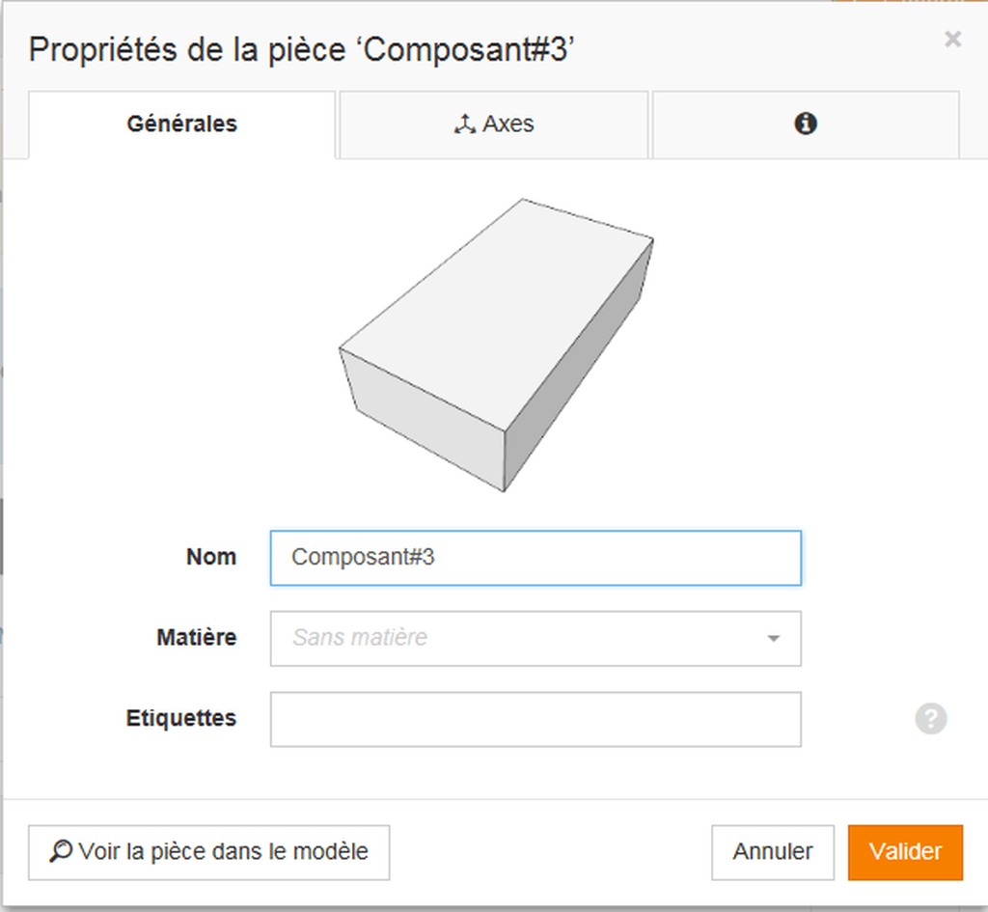
Task: Open the information tab icon
Action: pos(806,124)
